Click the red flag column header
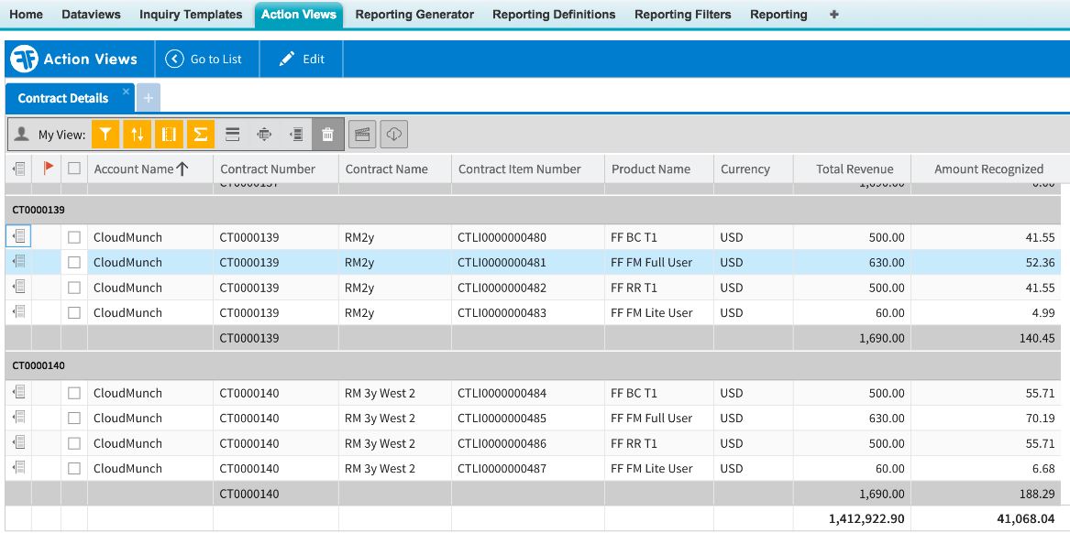This screenshot has width=1070, height=533. 48,169
